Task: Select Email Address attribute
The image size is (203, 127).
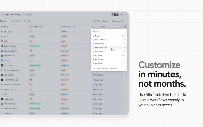Action: click(x=109, y=40)
